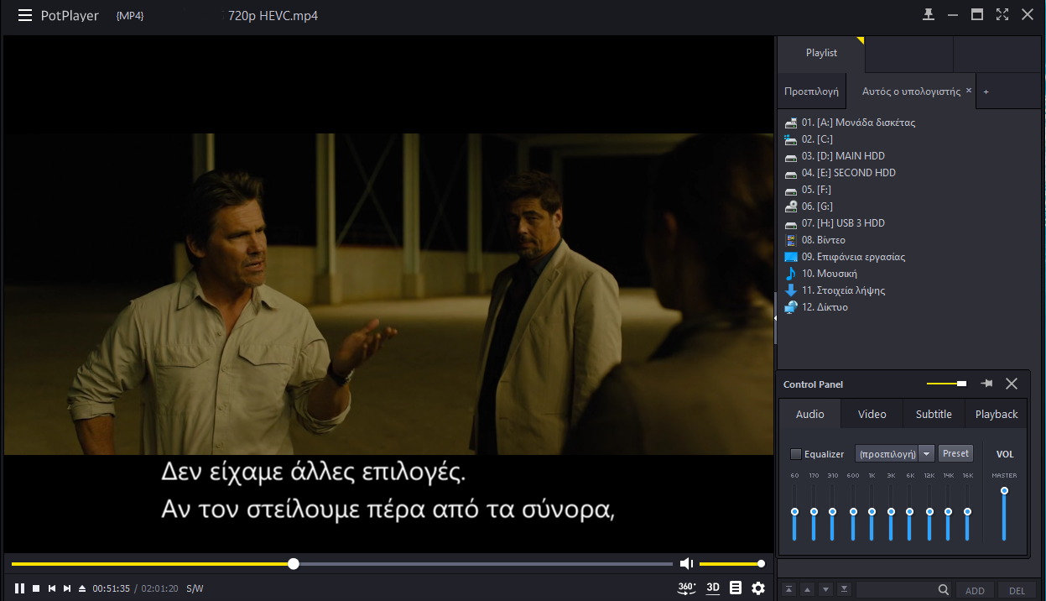Mute audio with the speaker icon
1046x601 pixels.
pyautogui.click(x=687, y=563)
